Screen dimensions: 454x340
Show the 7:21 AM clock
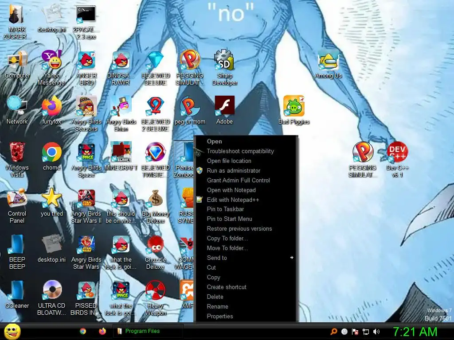415,332
